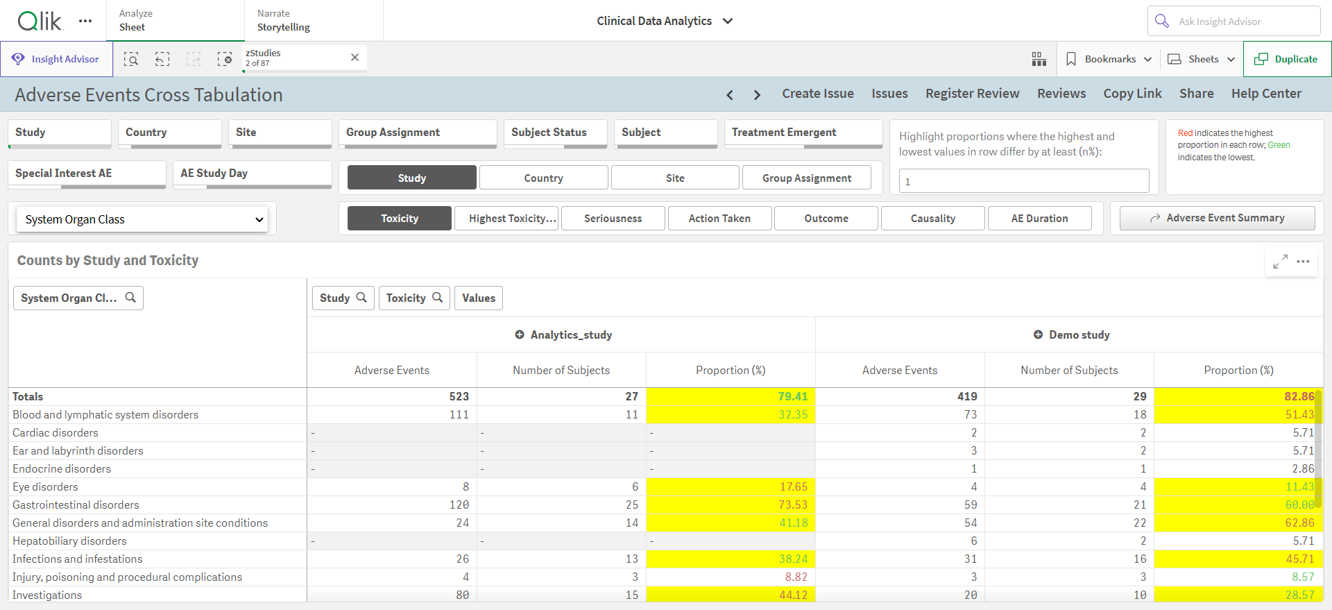Open Issues
1332x610 pixels.
pyautogui.click(x=889, y=94)
